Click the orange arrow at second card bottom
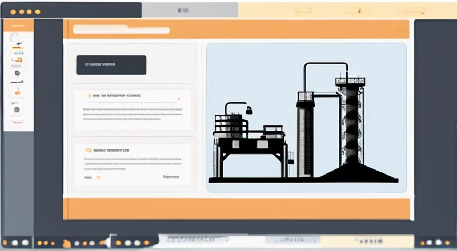457x251 pixels. coord(98,177)
